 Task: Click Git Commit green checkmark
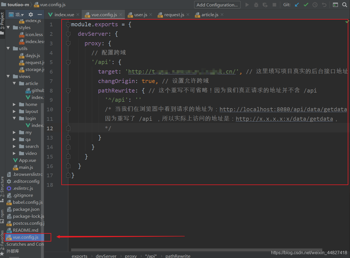click(306, 5)
